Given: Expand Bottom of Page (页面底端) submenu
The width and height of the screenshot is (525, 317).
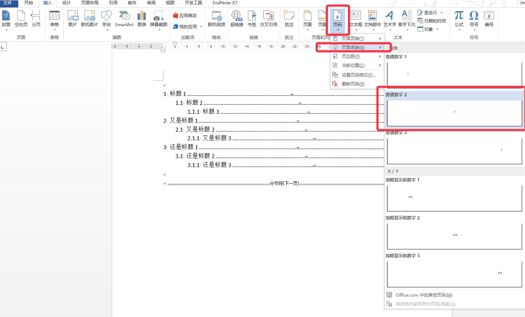Looking at the screenshot, I should pos(357,47).
